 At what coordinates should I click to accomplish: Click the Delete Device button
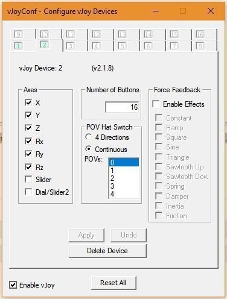pos(107,251)
